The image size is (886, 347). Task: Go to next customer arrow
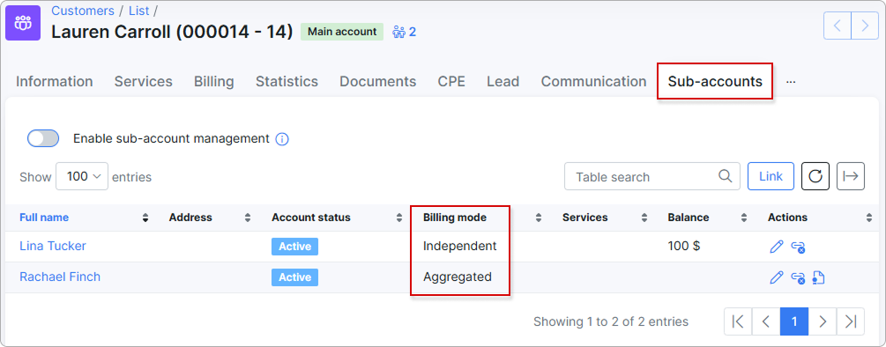865,26
